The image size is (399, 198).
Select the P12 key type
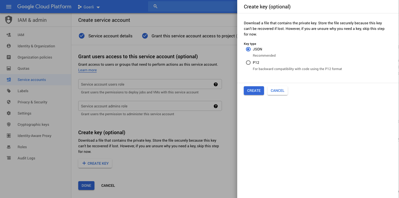(248, 63)
